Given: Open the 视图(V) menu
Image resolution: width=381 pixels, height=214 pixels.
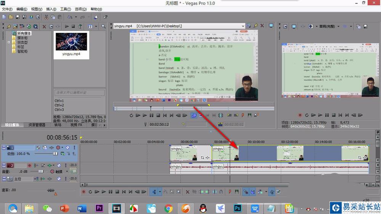Looking at the screenshot, I should (x=37, y=9).
